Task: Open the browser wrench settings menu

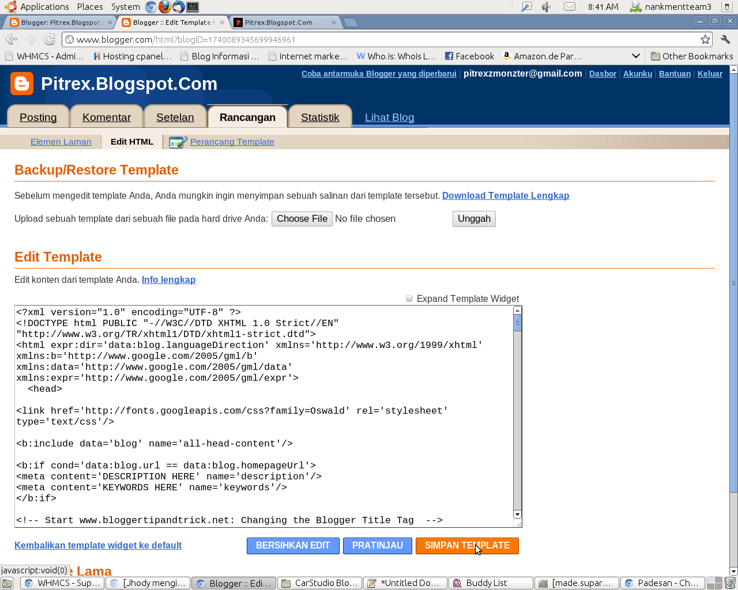Action: pyautogui.click(x=725, y=39)
